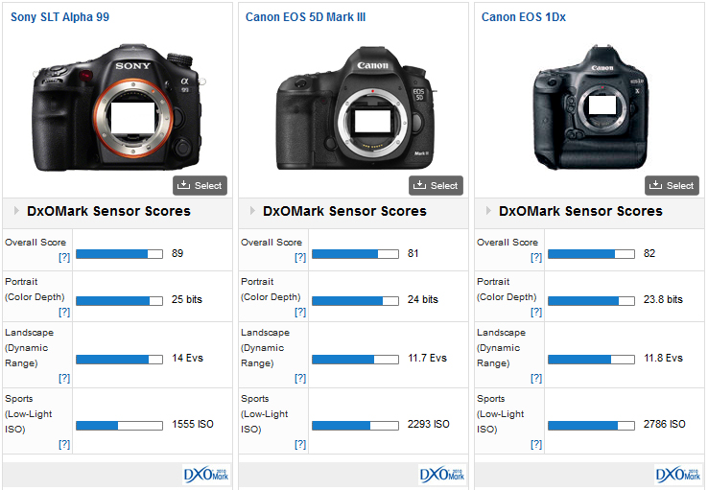Screen dimensions: 708x490
Task: Click the Overall Score bar for Sony Alpha 99
Action: (119, 254)
